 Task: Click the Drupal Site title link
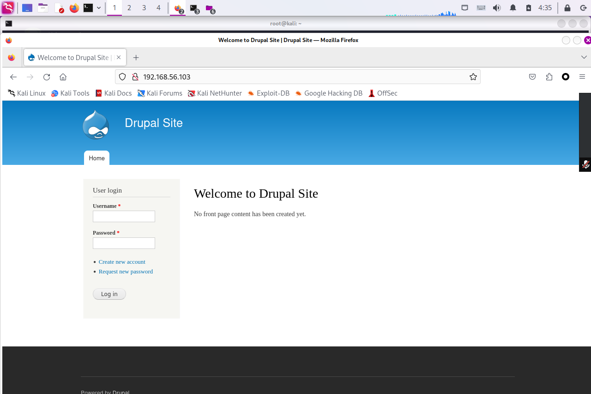(154, 123)
